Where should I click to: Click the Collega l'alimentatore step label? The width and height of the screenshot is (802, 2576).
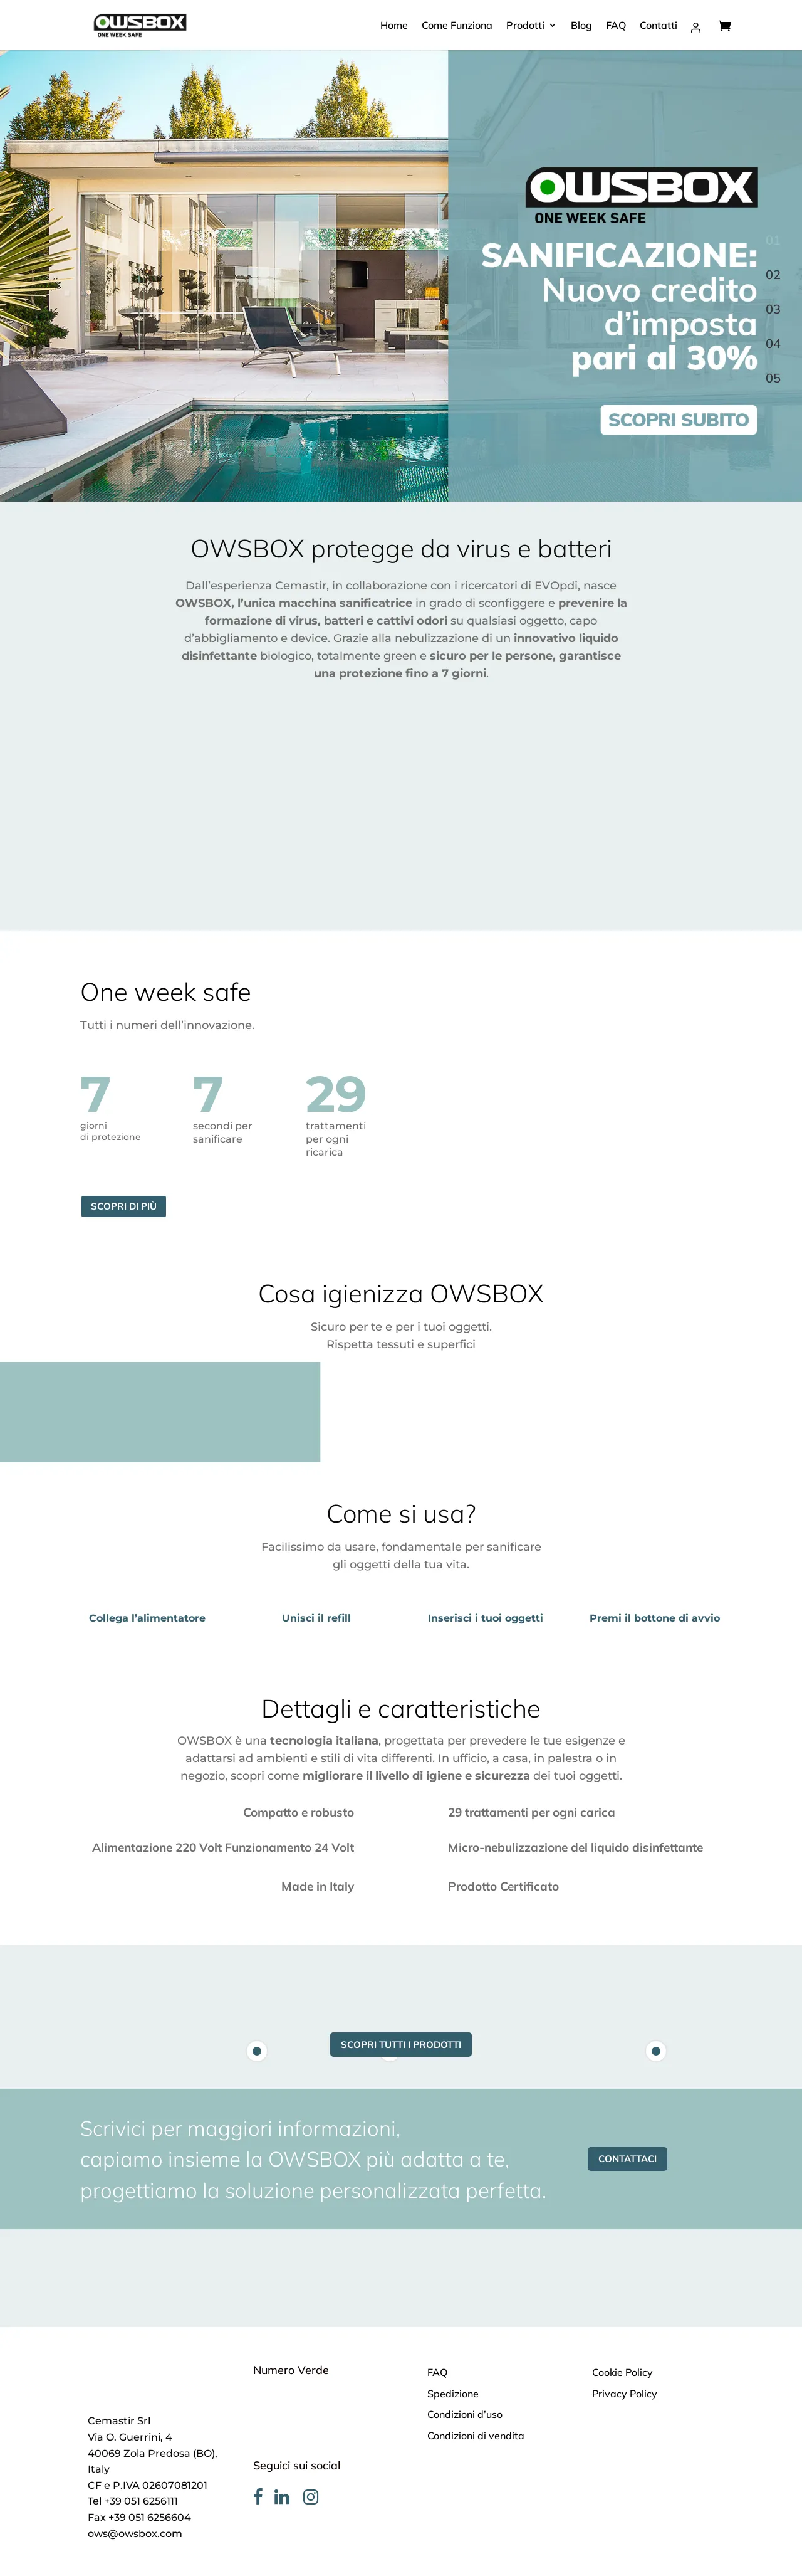[x=147, y=1618]
